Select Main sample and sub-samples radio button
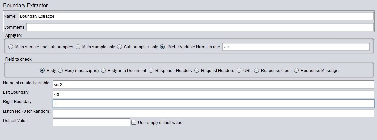This screenshot has height=140, width=377. click(11, 47)
